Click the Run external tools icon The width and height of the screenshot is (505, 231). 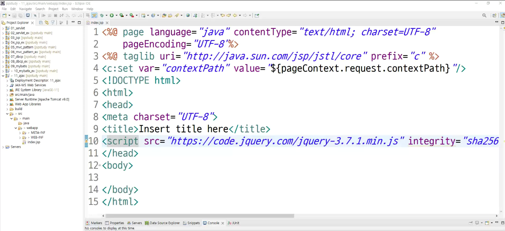pyautogui.click(x=132, y=15)
